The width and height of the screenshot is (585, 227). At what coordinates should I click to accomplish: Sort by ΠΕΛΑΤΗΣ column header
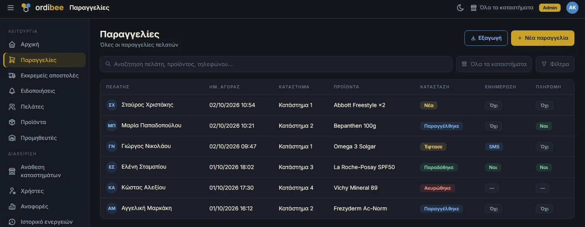tap(117, 87)
